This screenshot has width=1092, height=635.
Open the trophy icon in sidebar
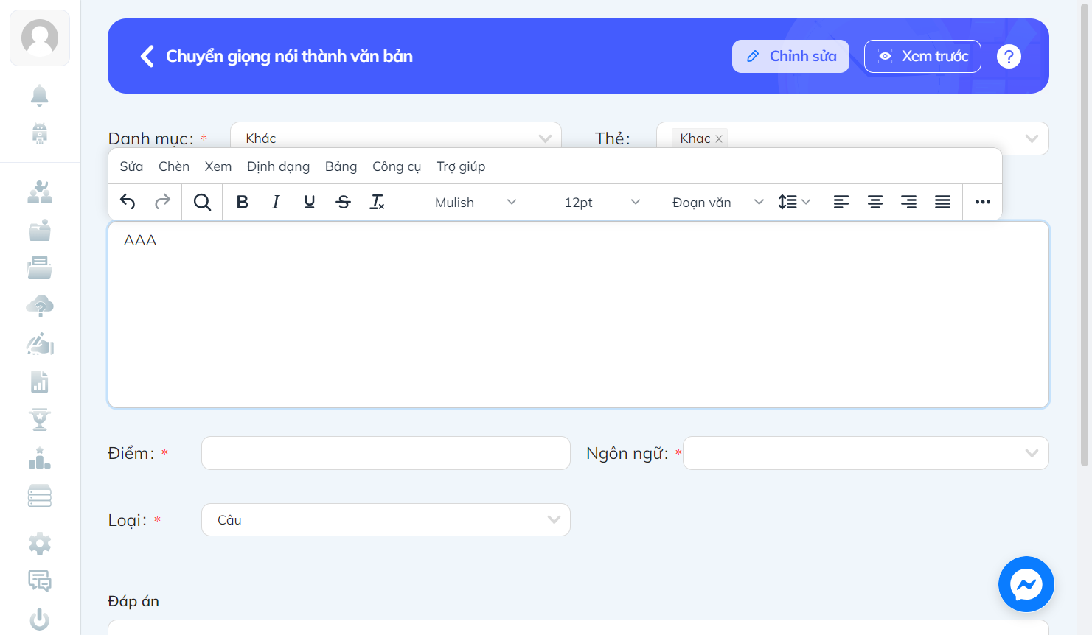click(40, 419)
